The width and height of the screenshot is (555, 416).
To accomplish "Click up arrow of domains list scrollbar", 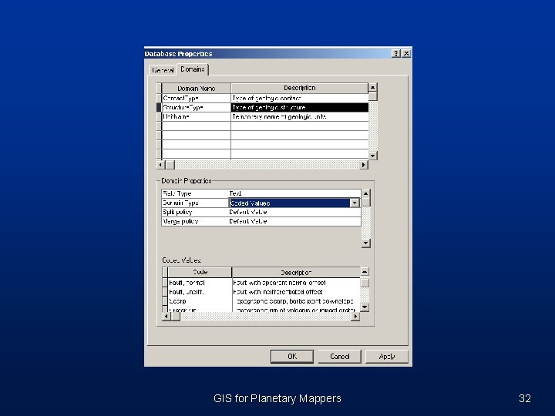I will pyautogui.click(x=373, y=87).
